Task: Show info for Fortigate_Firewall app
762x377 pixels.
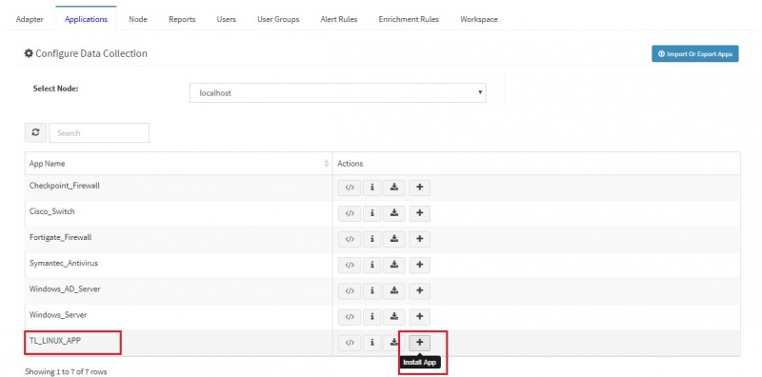Action: click(372, 239)
